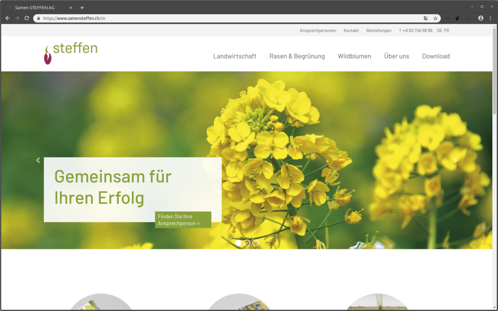The width and height of the screenshot is (498, 311).
Task: Go to Bestellungen link
Action: [x=379, y=31]
